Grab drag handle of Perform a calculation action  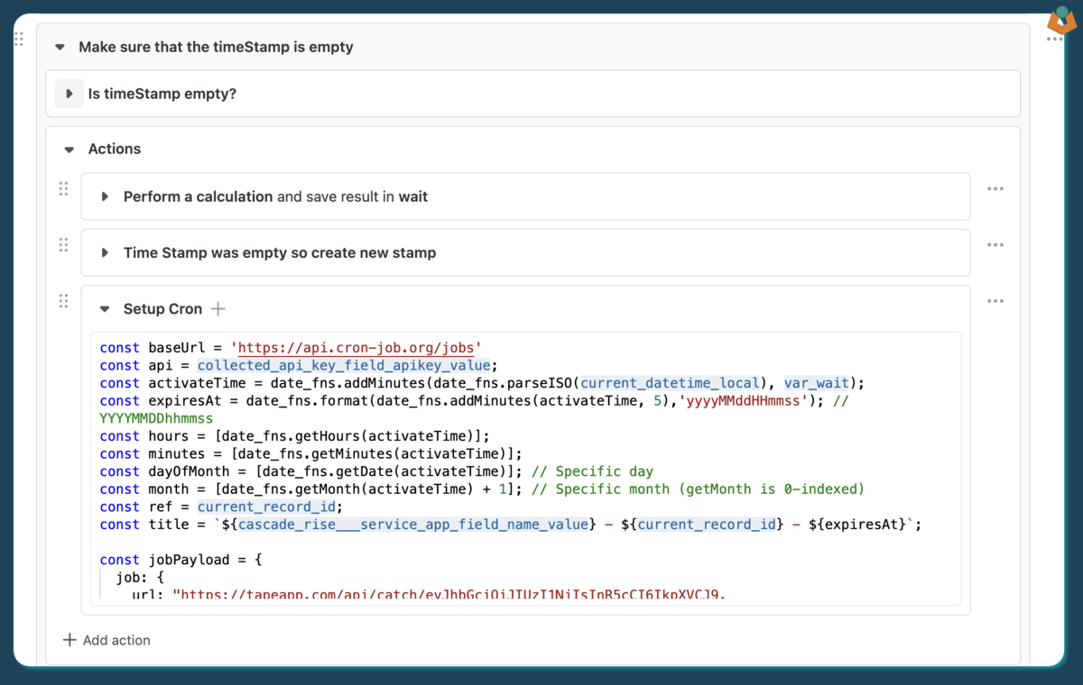point(63,189)
